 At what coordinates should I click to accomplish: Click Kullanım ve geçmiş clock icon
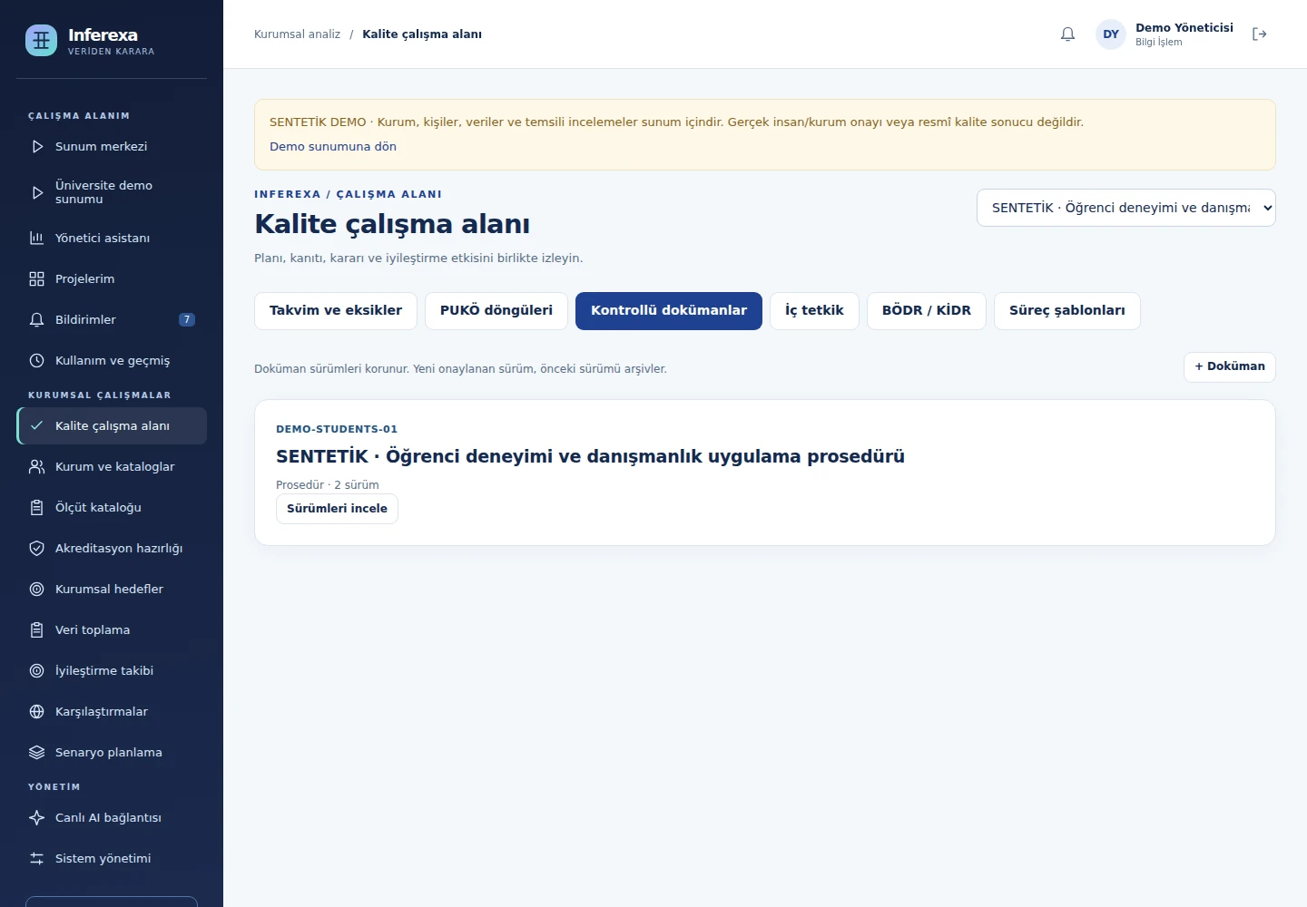[x=37, y=360]
